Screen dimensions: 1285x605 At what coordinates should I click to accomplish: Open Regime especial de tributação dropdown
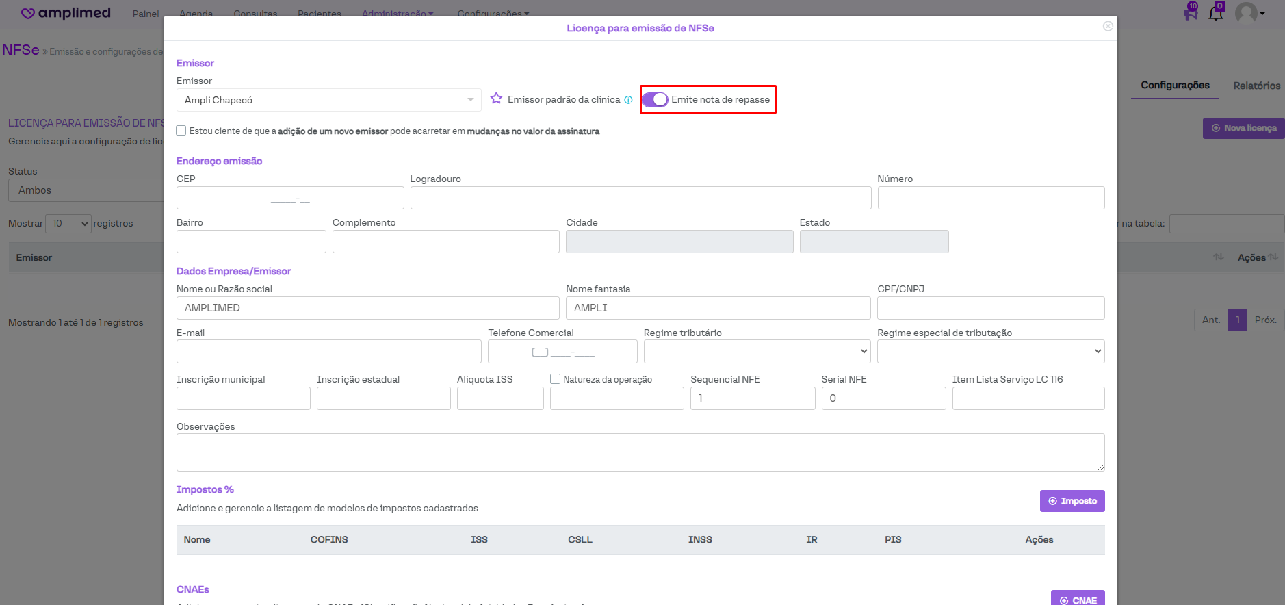990,352
